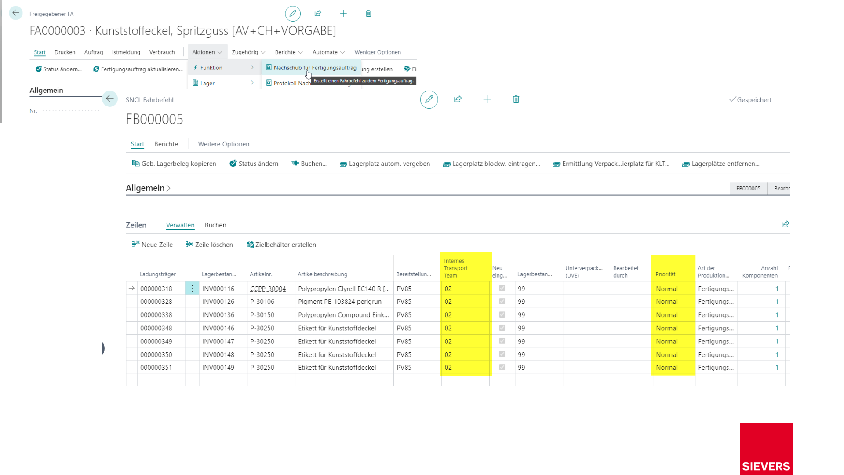Click Lagerplatz autom. vergeben
Image resolution: width=844 pixels, height=475 pixels.
(385, 164)
